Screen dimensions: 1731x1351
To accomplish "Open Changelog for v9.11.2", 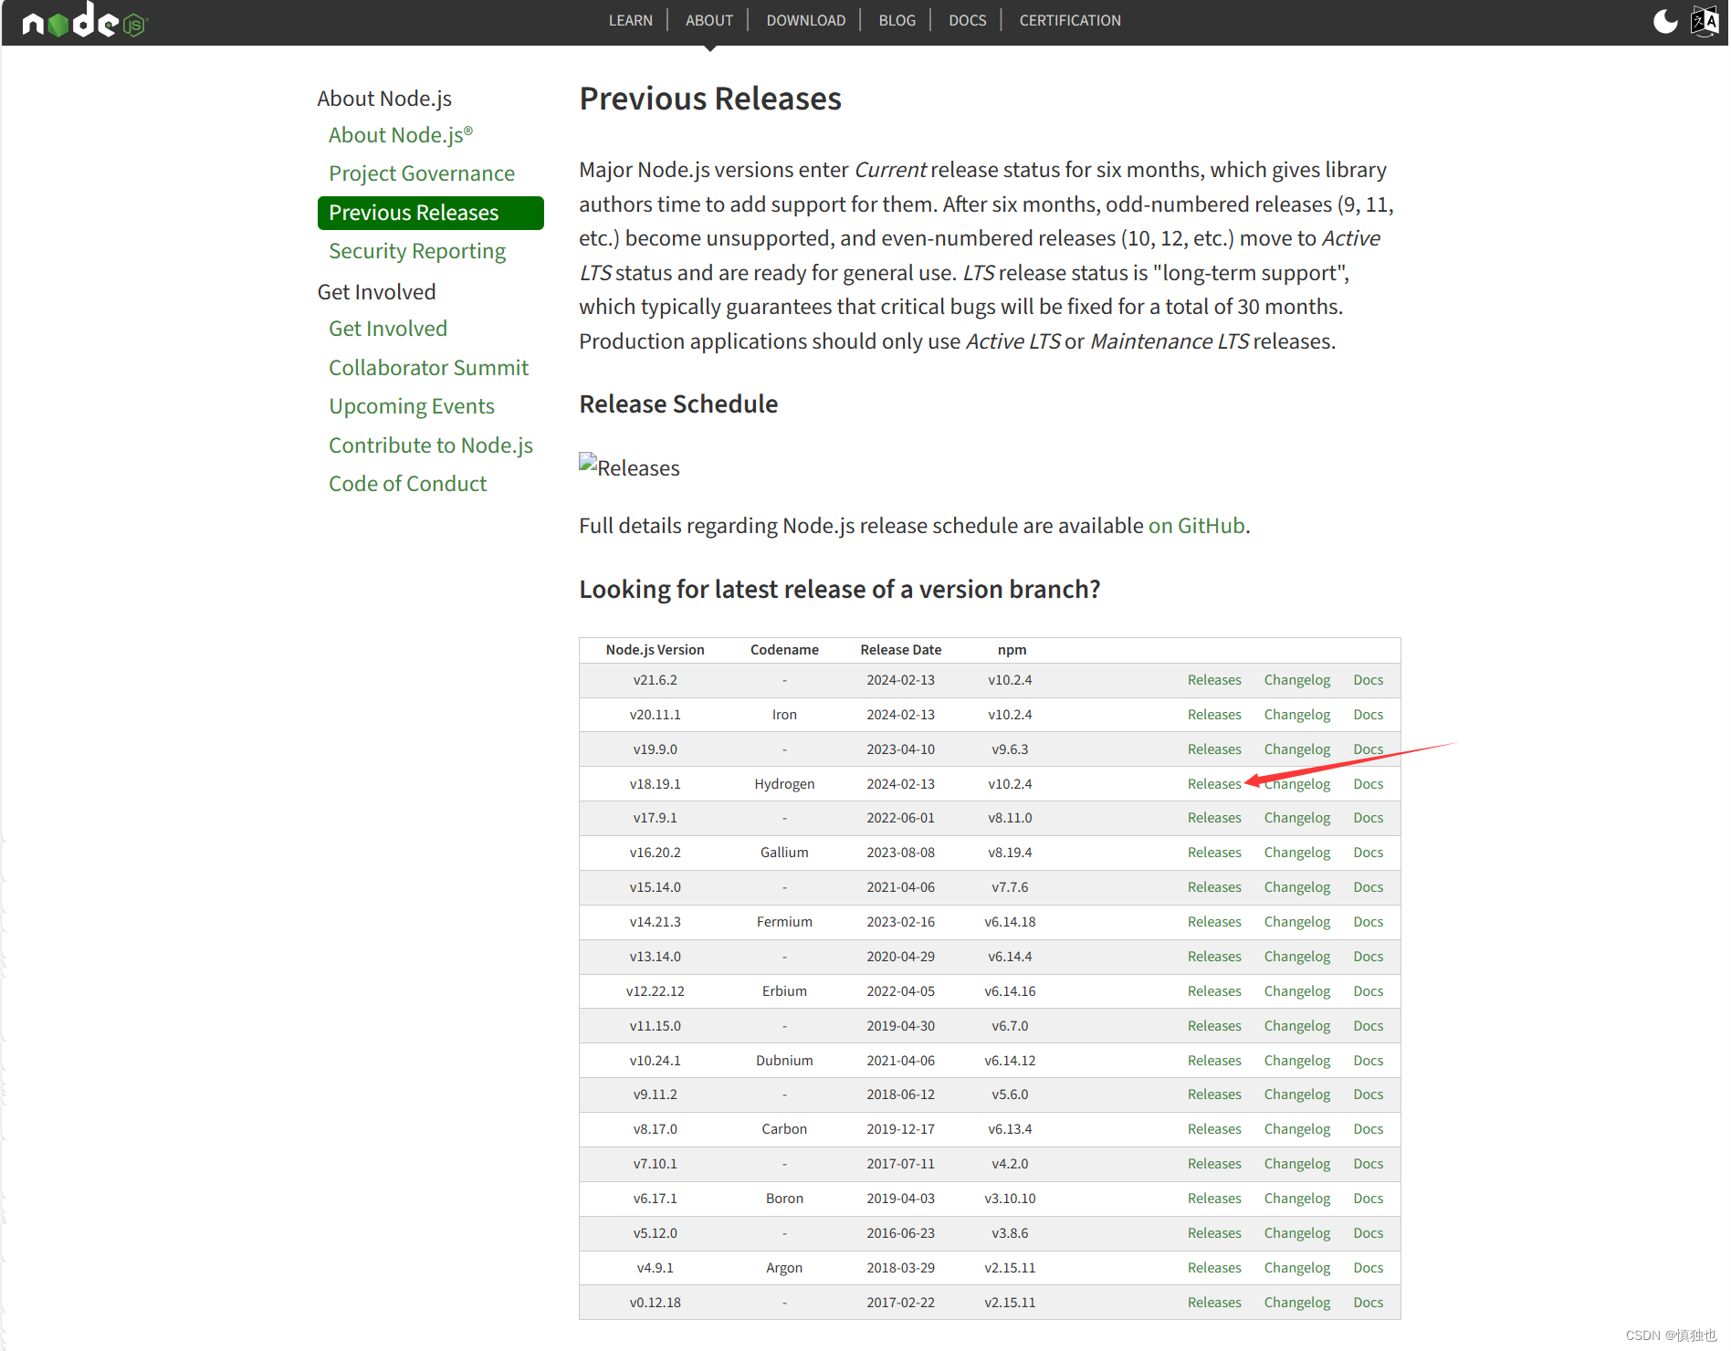I will [x=1296, y=1094].
